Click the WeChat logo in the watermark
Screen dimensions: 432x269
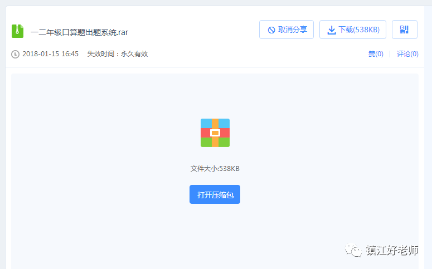coord(353,251)
